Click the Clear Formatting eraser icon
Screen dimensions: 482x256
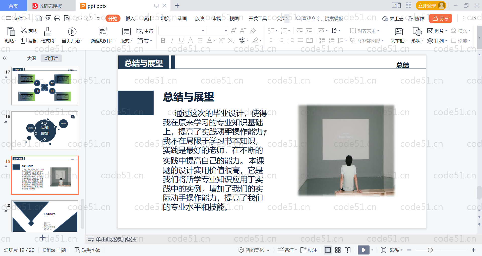click(253, 31)
